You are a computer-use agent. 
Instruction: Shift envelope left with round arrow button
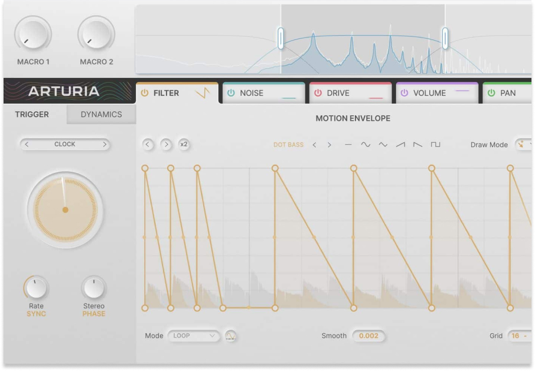click(148, 144)
